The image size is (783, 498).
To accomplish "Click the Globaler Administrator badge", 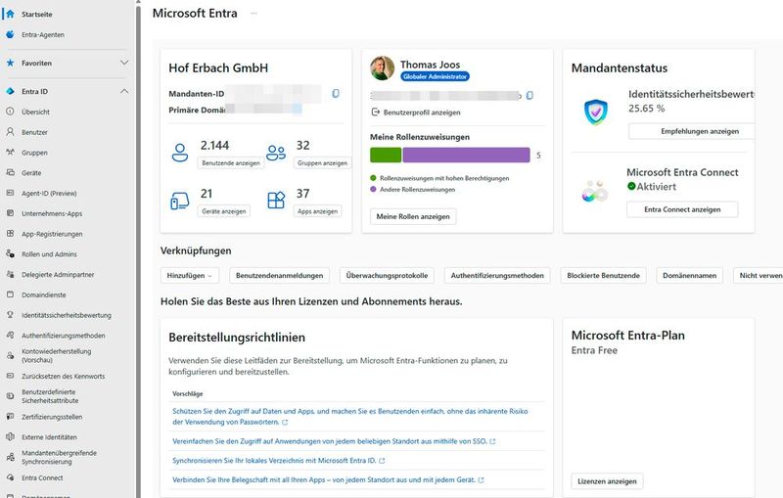I will [435, 76].
